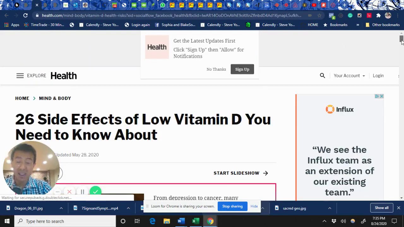The width and height of the screenshot is (404, 227).
Task: Click Stop sharing in the Loom bar
Action: (232, 206)
